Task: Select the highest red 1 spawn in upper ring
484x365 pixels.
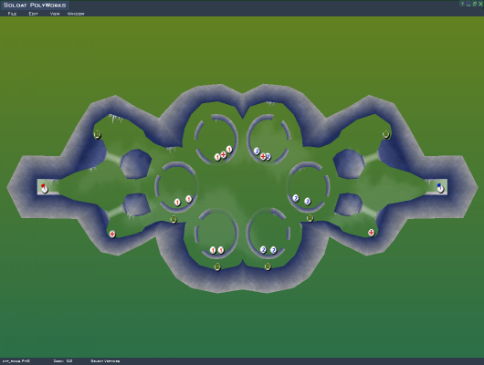Action: click(x=229, y=150)
